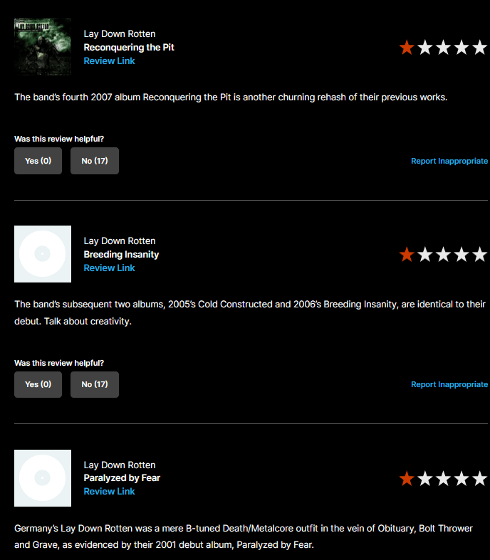Open Review Link for Reconquering the Pit
490x560 pixels.
pyautogui.click(x=109, y=61)
